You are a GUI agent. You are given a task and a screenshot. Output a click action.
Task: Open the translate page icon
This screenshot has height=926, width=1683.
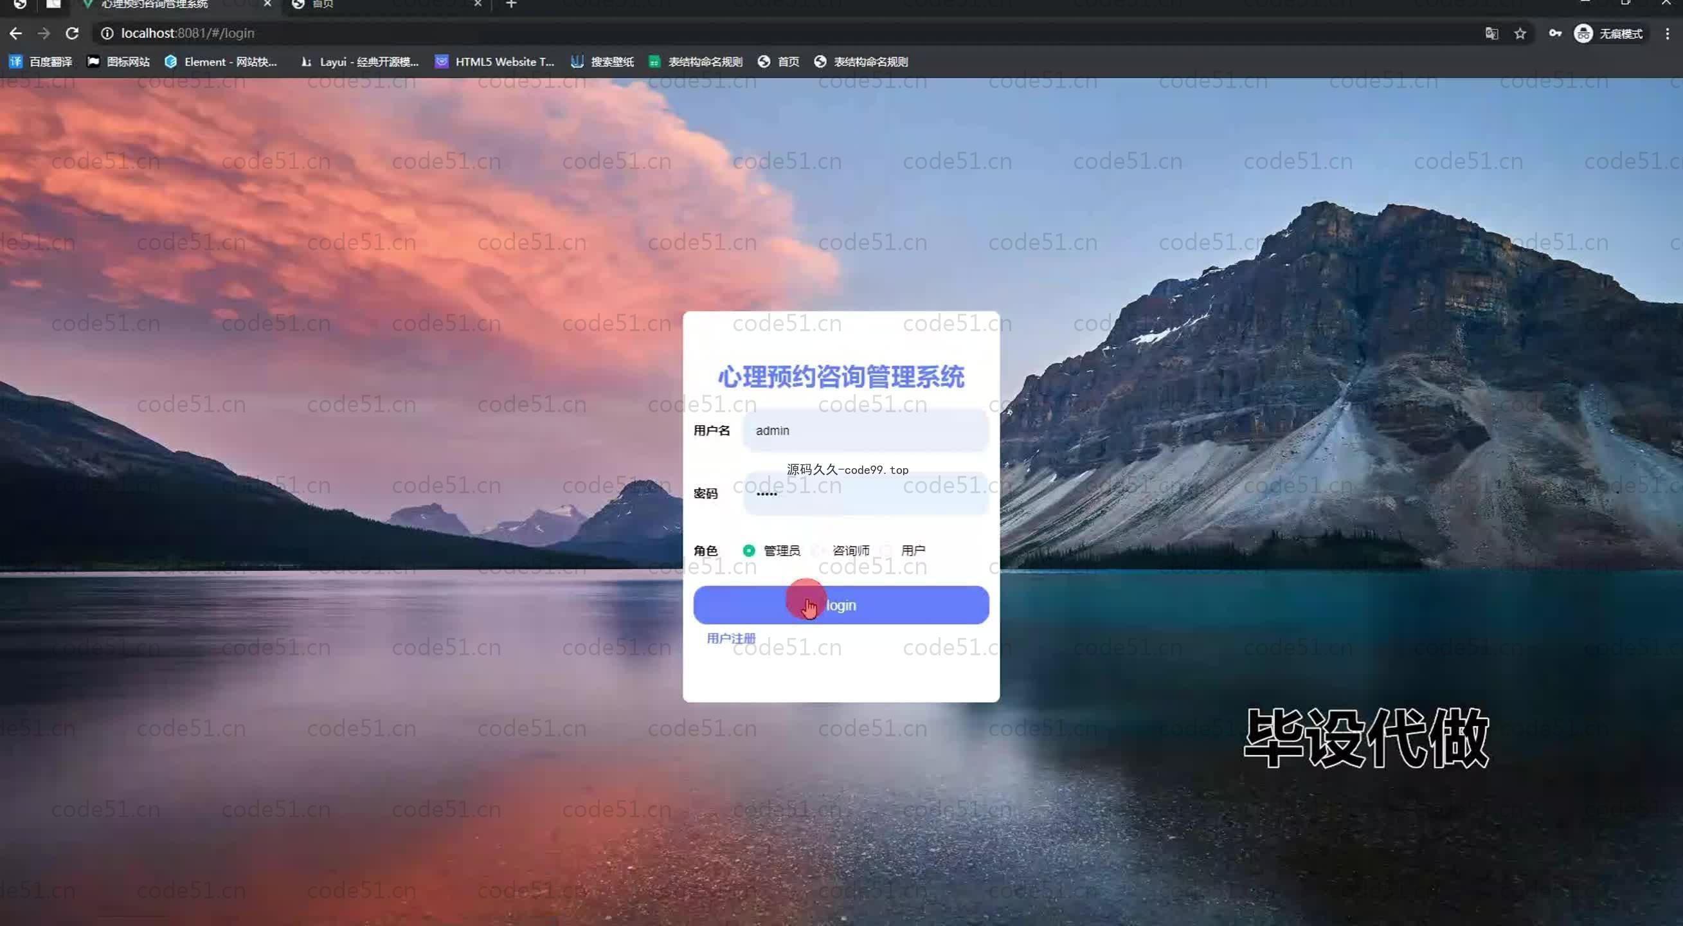1491,33
